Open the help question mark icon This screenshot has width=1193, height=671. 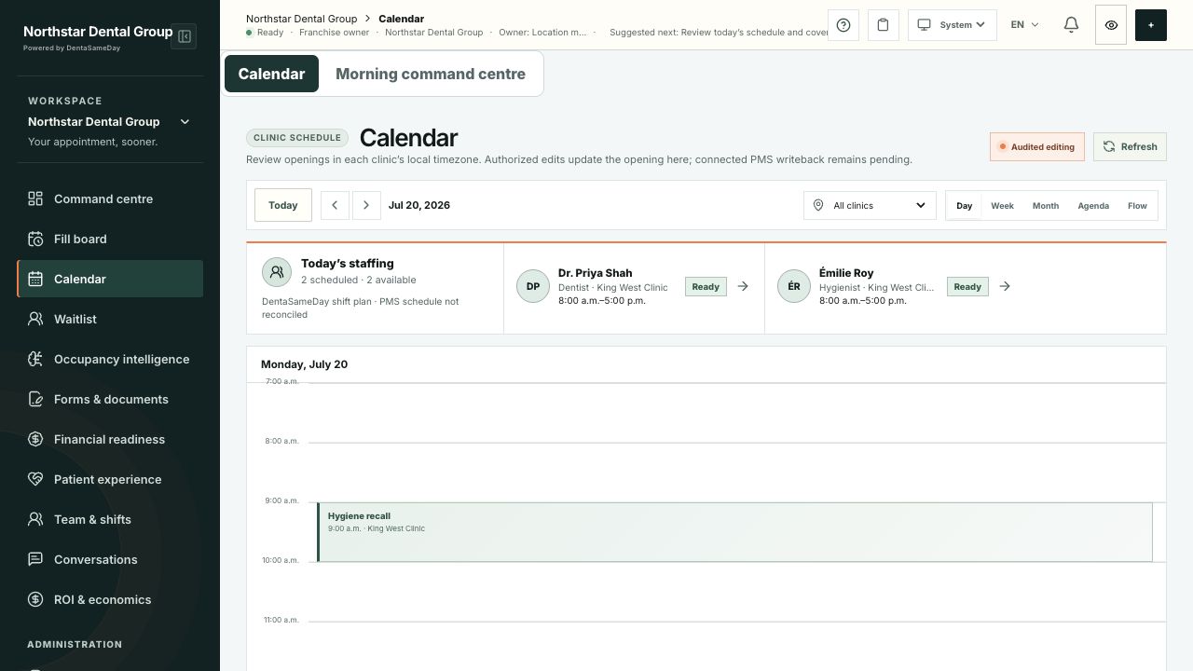click(x=843, y=25)
